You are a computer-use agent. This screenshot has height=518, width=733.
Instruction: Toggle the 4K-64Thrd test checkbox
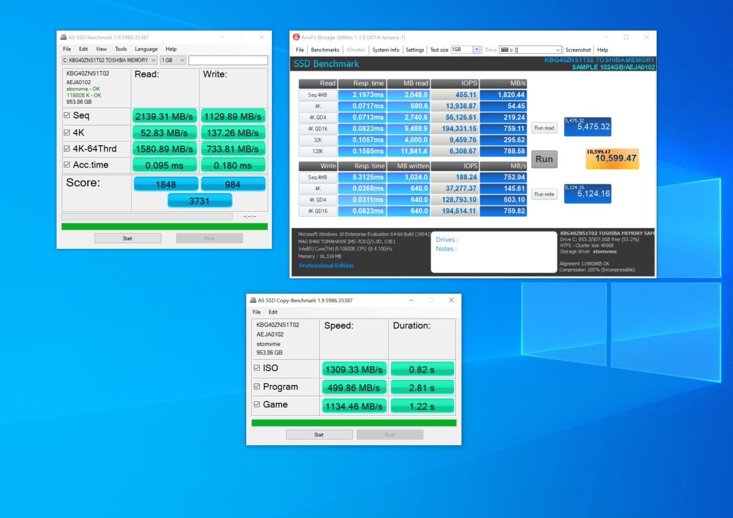[x=66, y=149]
